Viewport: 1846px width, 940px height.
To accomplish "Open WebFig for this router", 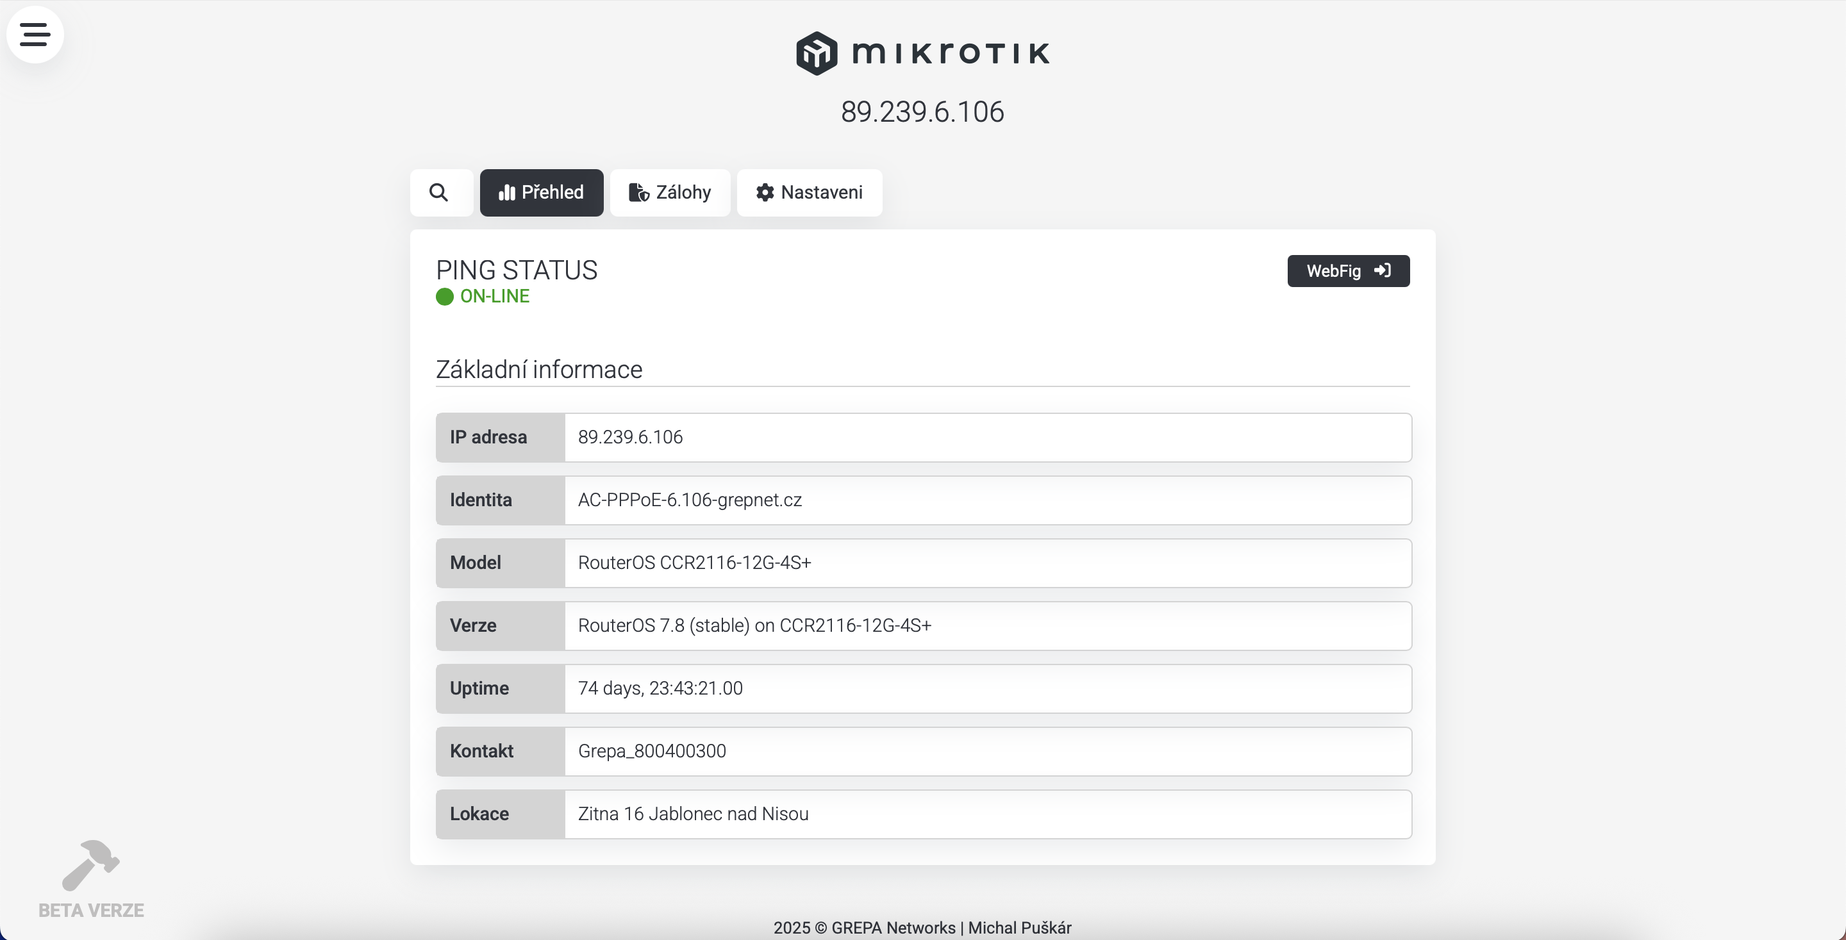I will click(1333, 271).
